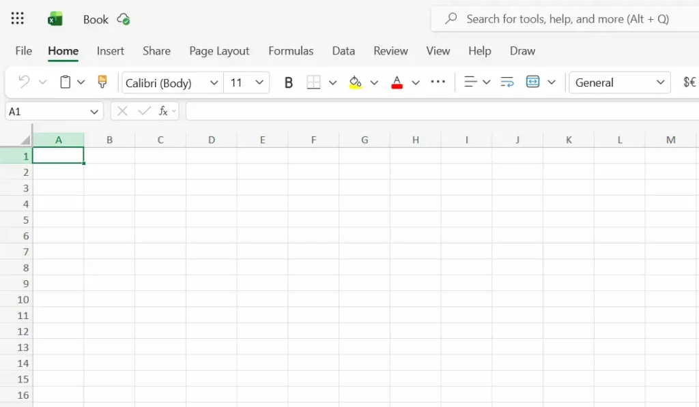699x407 pixels.
Task: Select column A header
Action: 59,140
